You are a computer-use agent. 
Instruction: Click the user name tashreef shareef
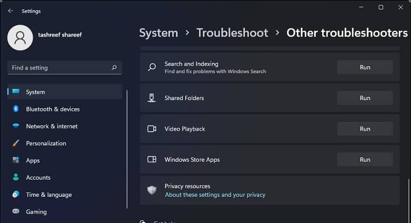pyautogui.click(x=60, y=35)
